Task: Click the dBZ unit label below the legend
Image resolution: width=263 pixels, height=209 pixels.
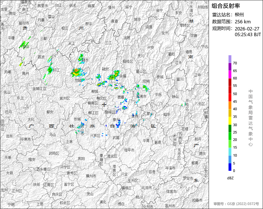Action: coord(230,178)
